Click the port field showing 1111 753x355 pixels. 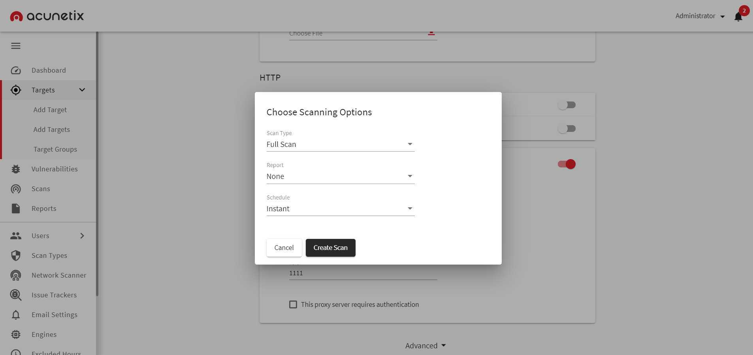tap(363, 273)
